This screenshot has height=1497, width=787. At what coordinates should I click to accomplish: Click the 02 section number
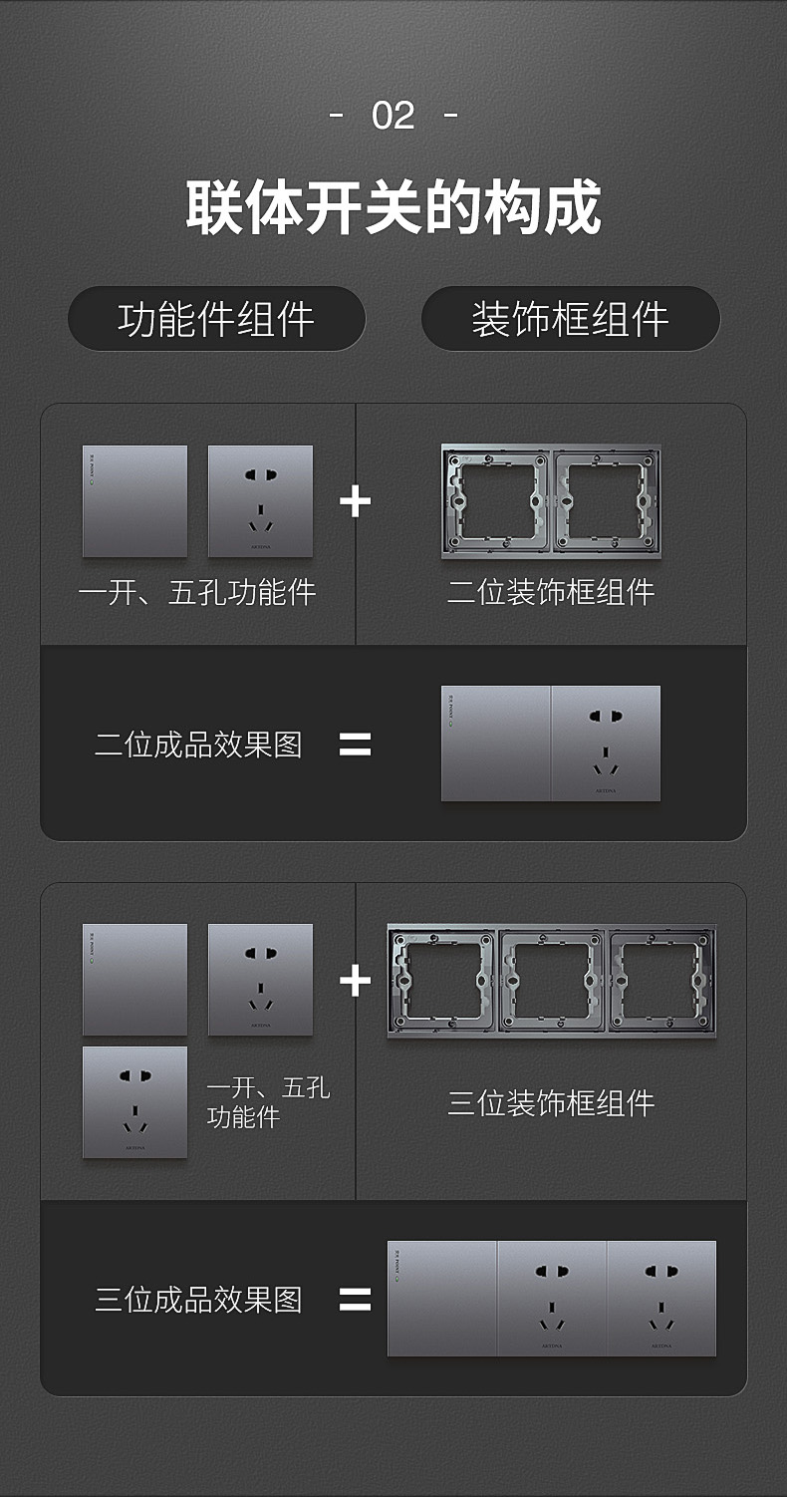click(393, 116)
